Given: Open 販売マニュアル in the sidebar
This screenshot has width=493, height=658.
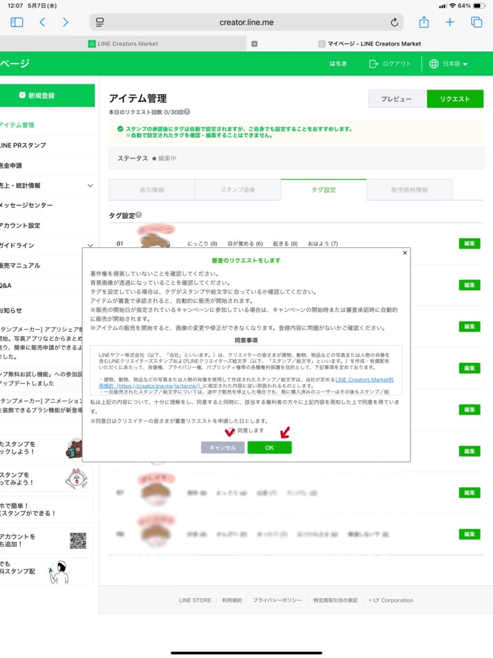Looking at the screenshot, I should 20,265.
